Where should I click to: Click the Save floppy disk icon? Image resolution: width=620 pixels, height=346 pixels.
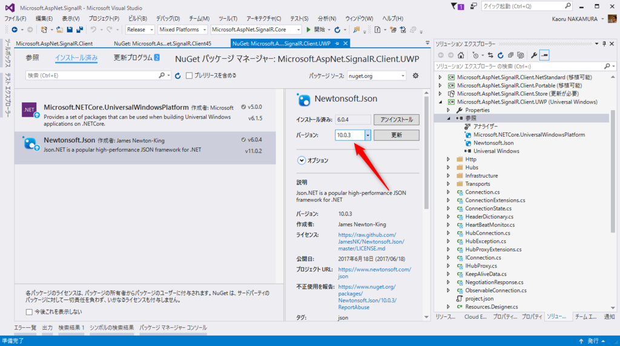[x=70, y=30]
